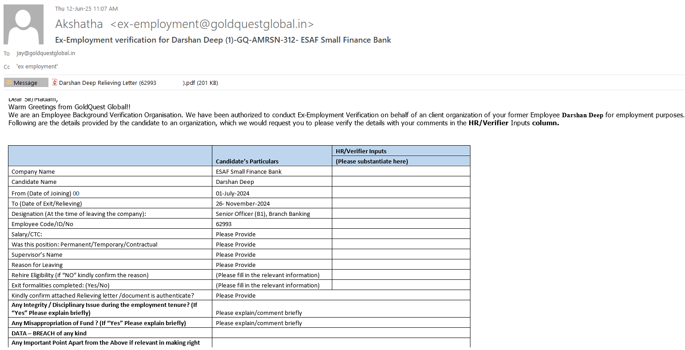Click the Misappropriation of Fund question
The height and width of the screenshot is (350, 685).
pyautogui.click(x=99, y=323)
